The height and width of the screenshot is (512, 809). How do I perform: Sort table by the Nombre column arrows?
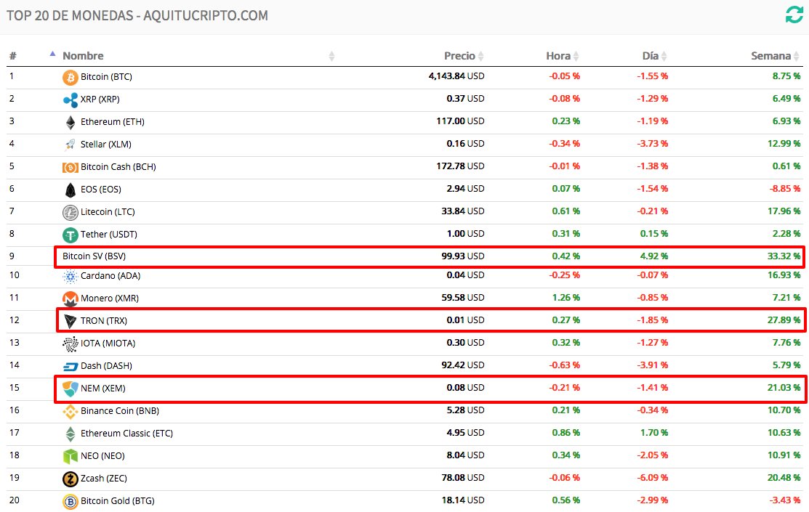(331, 56)
